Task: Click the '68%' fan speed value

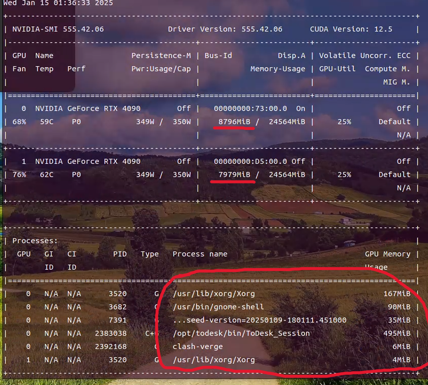Action: click(x=19, y=122)
